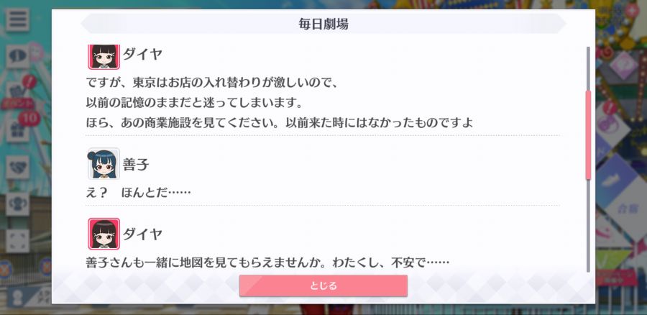Open the gift box presents icon
This screenshot has width=647, height=315.
pyautogui.click(x=17, y=130)
